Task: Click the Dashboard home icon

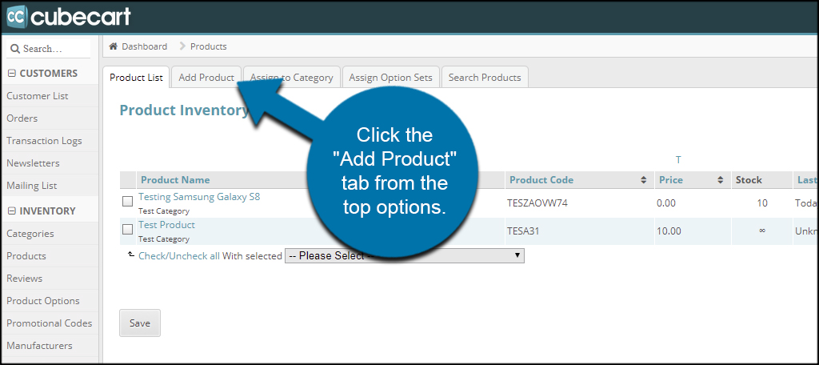Action: coord(113,46)
